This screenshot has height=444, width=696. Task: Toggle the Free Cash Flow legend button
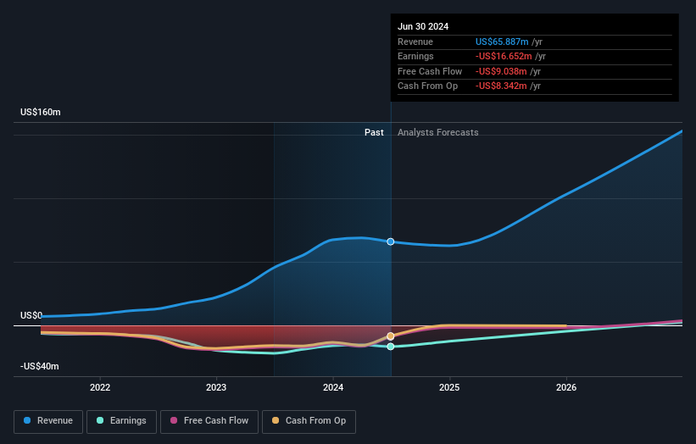209,421
